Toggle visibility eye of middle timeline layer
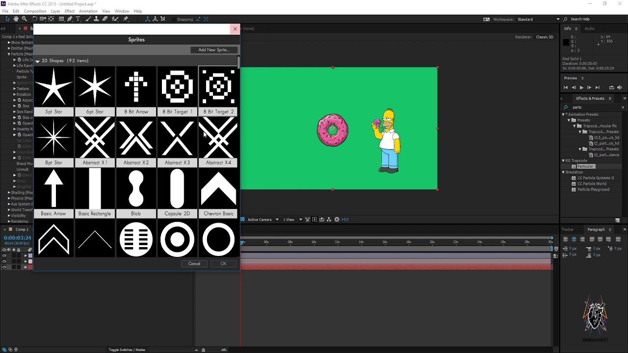This screenshot has width=628, height=353. (4, 261)
